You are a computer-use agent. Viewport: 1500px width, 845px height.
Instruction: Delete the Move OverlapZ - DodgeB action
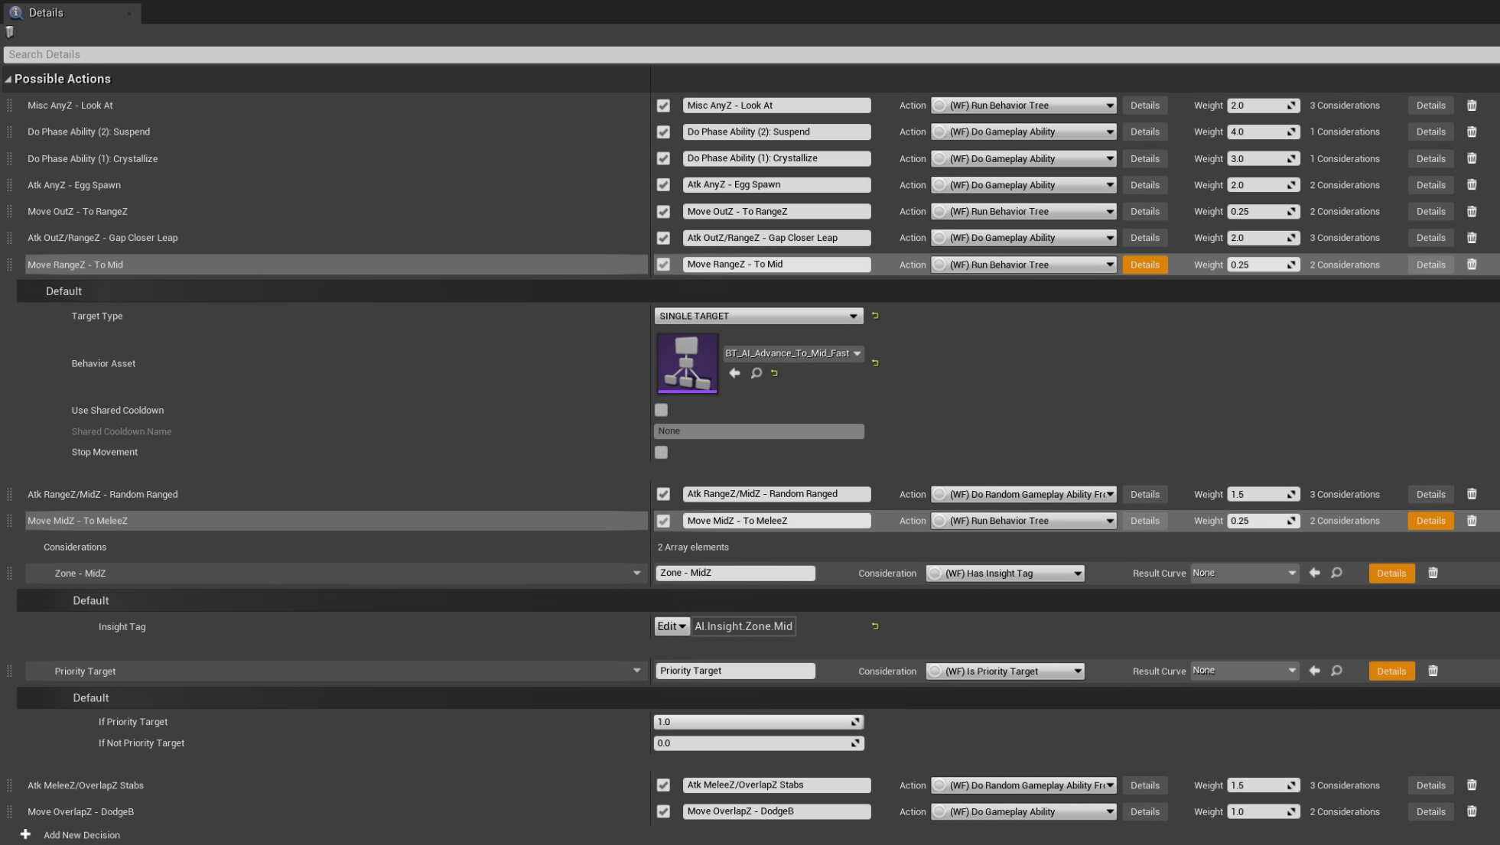click(x=1471, y=811)
